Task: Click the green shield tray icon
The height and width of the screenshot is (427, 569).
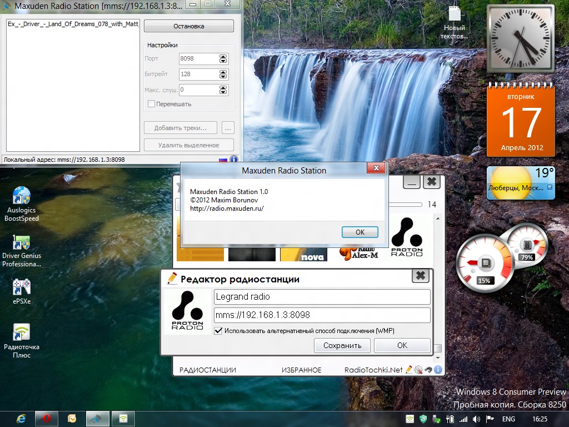Action: (423, 419)
